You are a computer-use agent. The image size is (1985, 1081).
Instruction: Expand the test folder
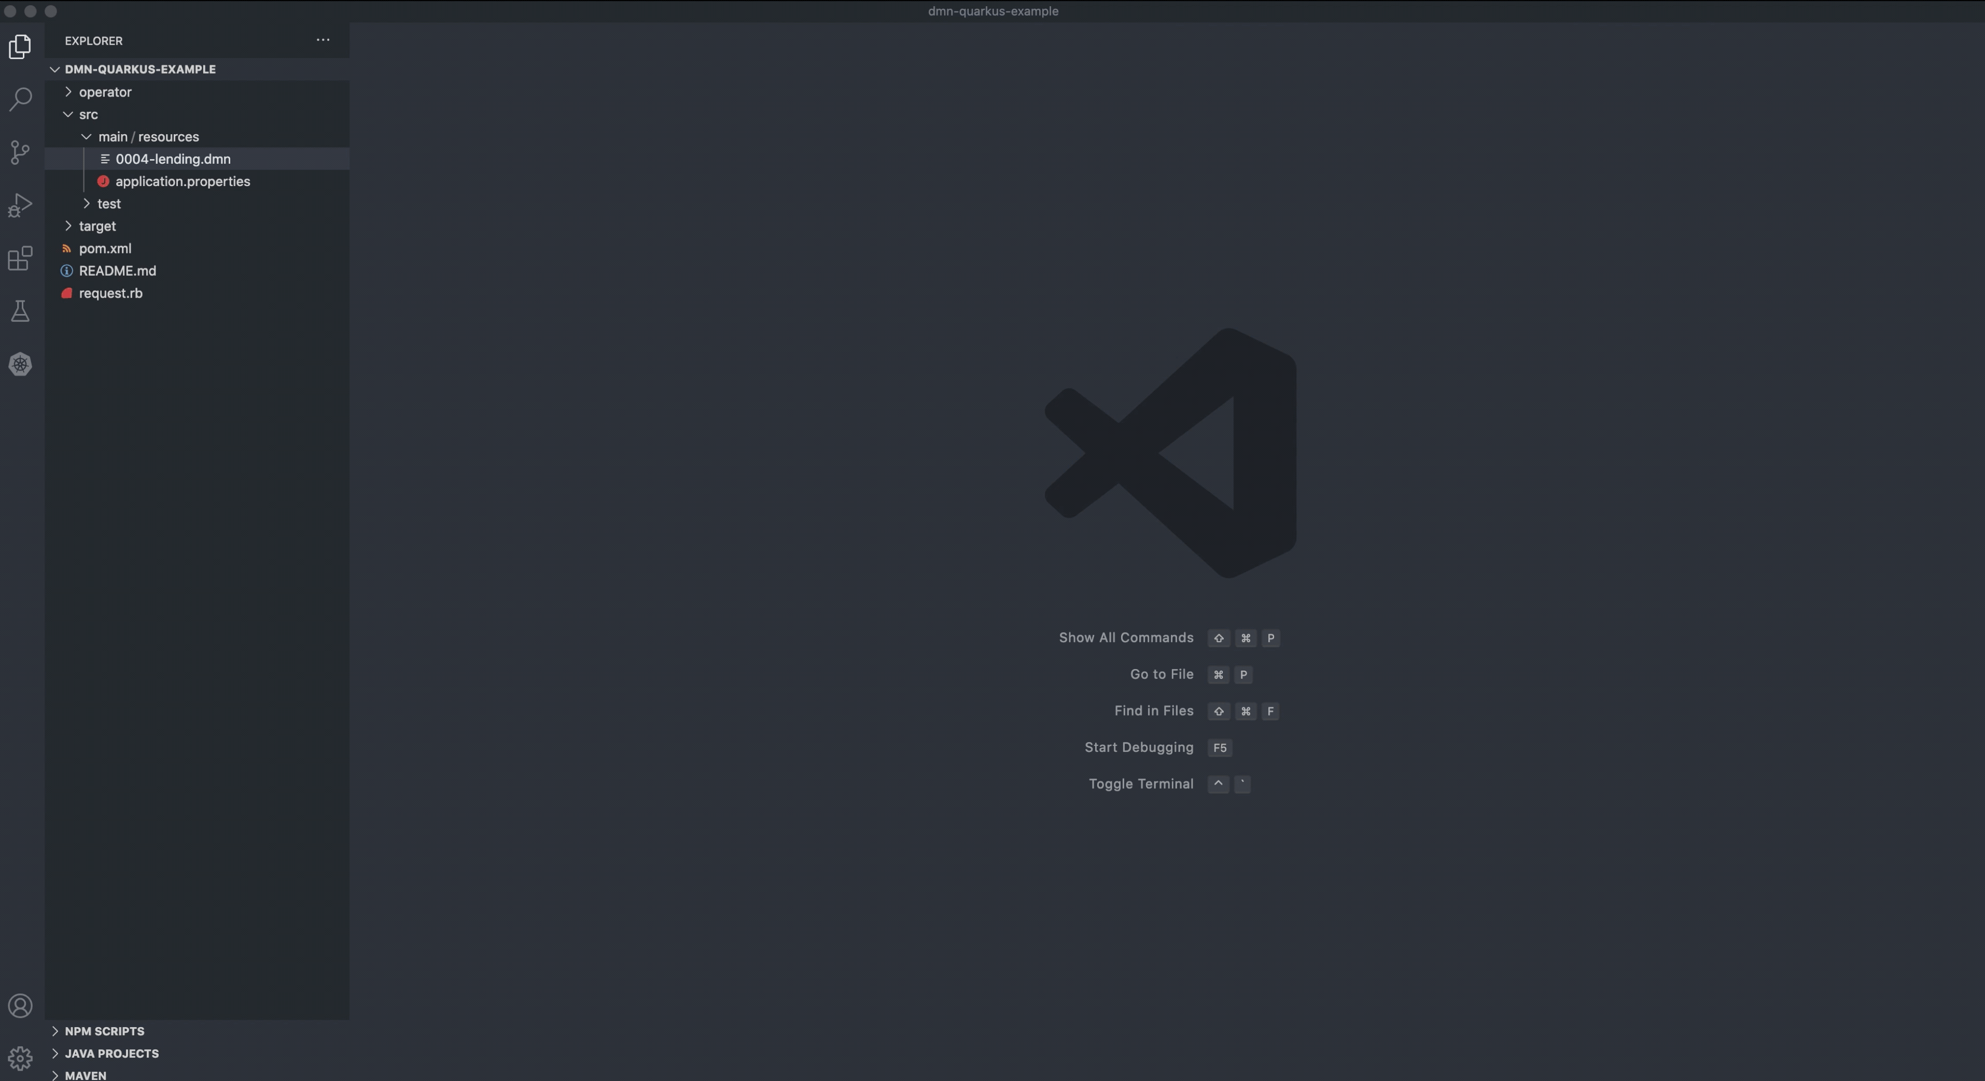click(x=109, y=203)
